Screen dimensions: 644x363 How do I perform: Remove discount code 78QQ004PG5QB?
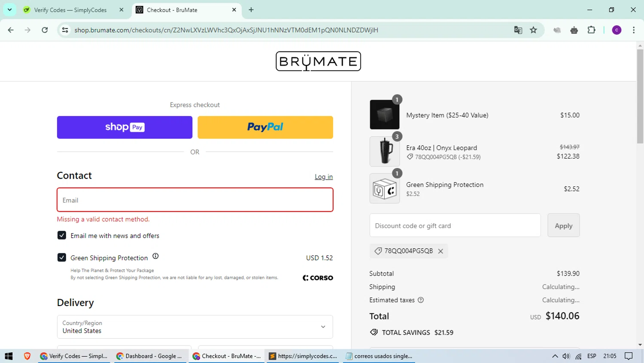[440, 251]
